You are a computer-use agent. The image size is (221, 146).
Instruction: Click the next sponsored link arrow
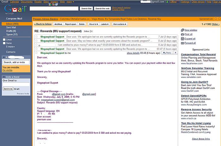pyautogui.click(x=219, y=19)
